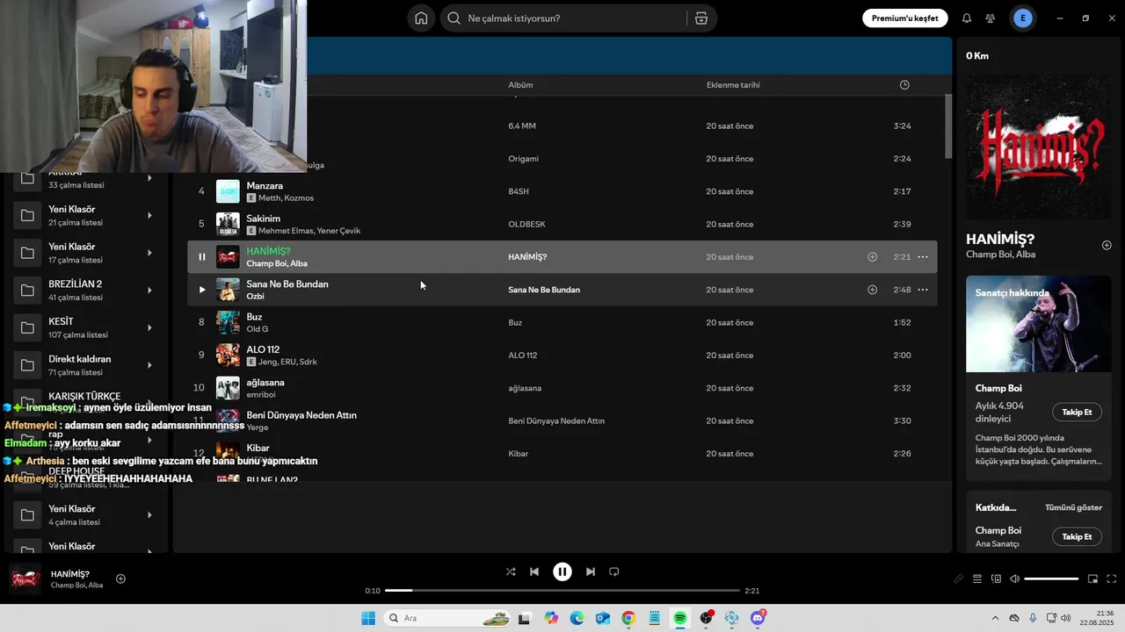Open the Sana Ne Be Bundan album link
The height and width of the screenshot is (632, 1125).
(x=544, y=290)
